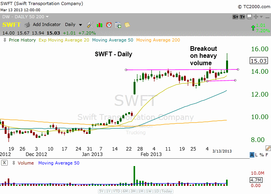Click the orange Moving Average 200 legend
This screenshot has height=194, width=271.
tap(158, 40)
